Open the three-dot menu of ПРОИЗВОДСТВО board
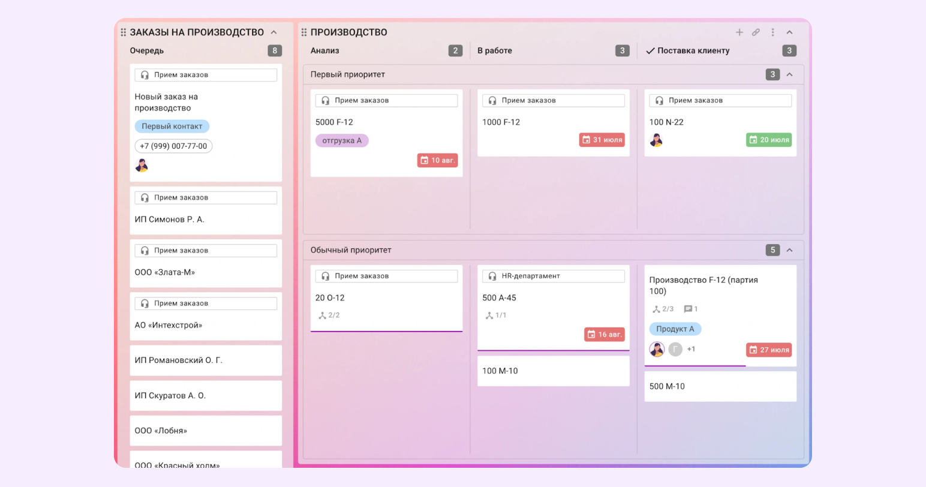926x487 pixels. tap(772, 32)
